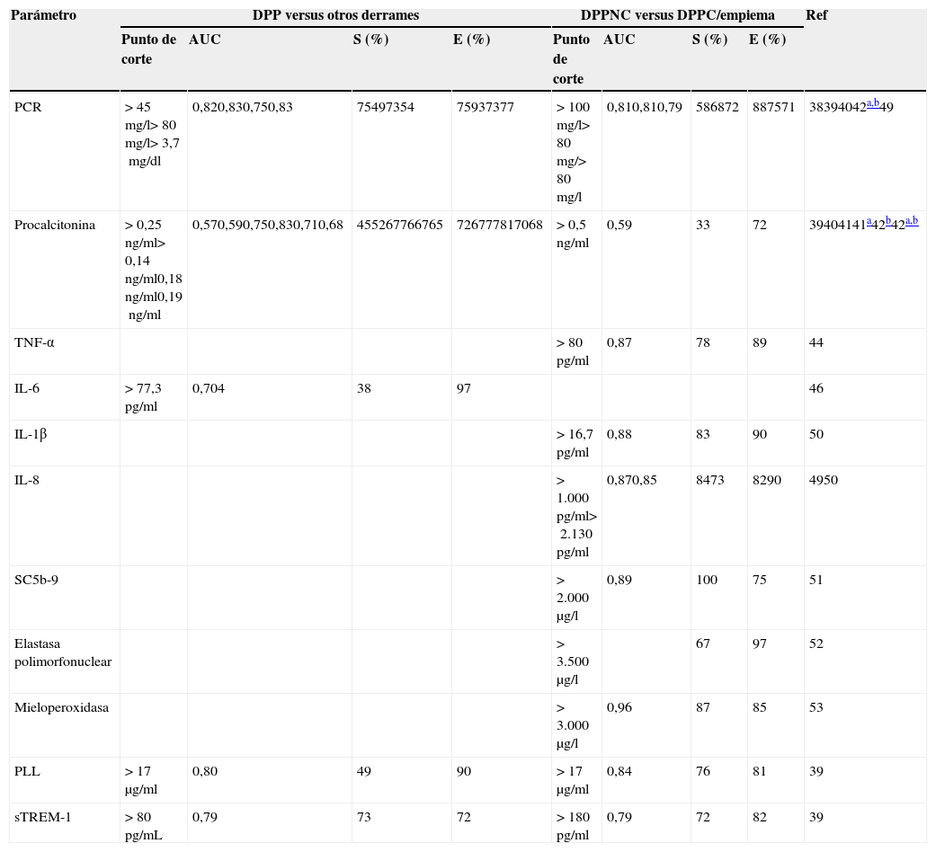Click the IL-6 parameter cell

[27, 388]
